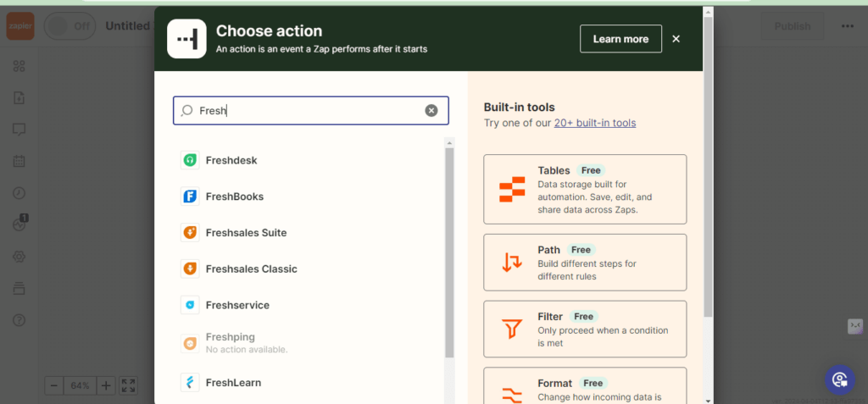Open the settings gear in the sidebar

coord(19,257)
